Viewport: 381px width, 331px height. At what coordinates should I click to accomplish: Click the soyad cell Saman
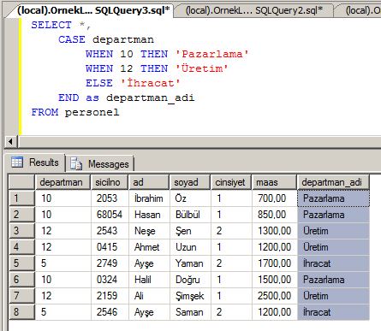click(x=190, y=312)
